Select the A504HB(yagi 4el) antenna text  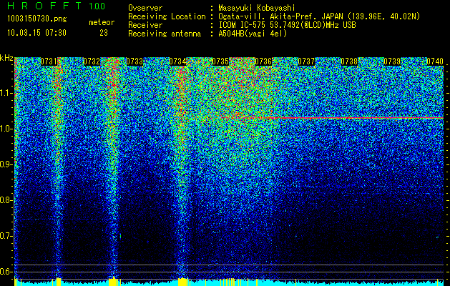pyautogui.click(x=253, y=34)
